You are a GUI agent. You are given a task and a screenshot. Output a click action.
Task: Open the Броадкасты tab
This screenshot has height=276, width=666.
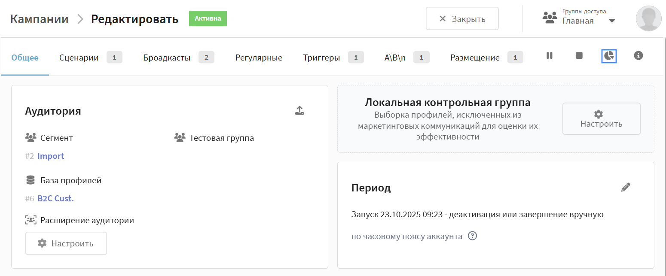(x=167, y=58)
